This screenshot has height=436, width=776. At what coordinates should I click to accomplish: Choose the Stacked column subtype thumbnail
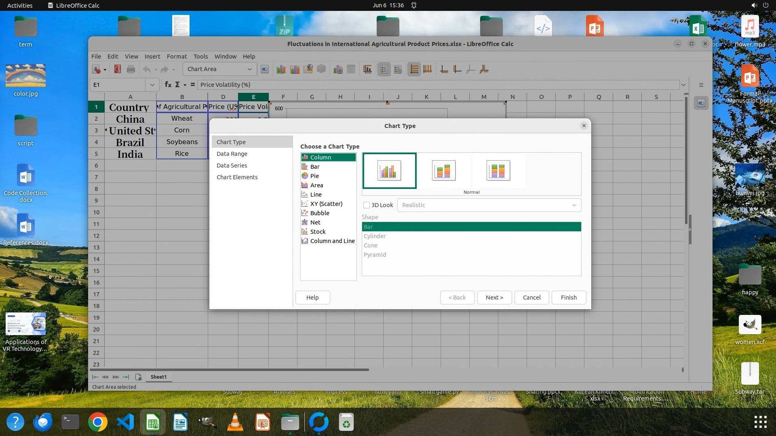[x=443, y=170]
